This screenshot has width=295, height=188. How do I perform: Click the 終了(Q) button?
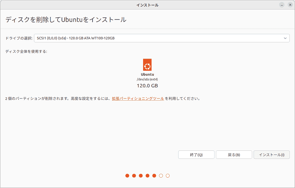click(x=196, y=155)
